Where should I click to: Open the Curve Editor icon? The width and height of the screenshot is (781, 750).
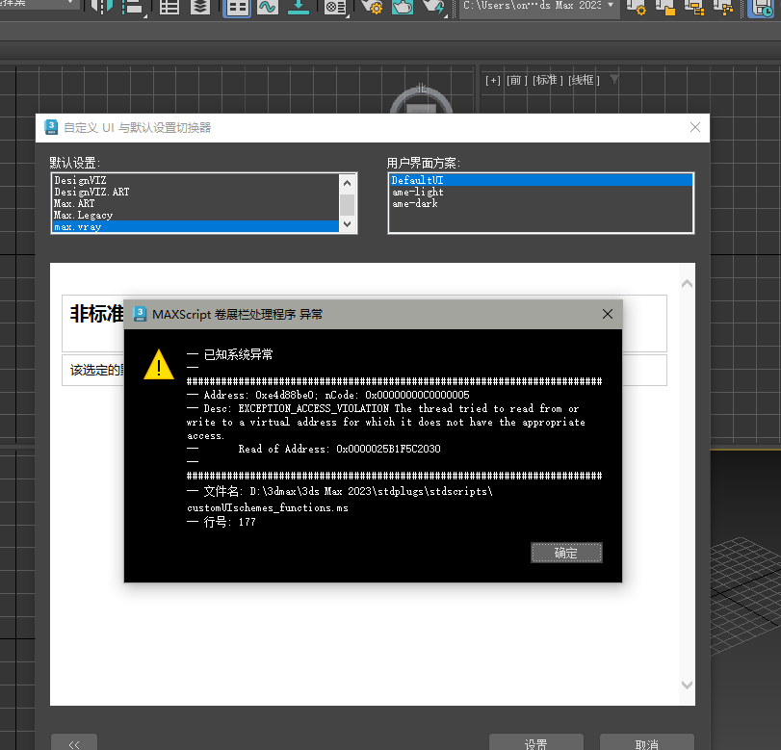268,7
